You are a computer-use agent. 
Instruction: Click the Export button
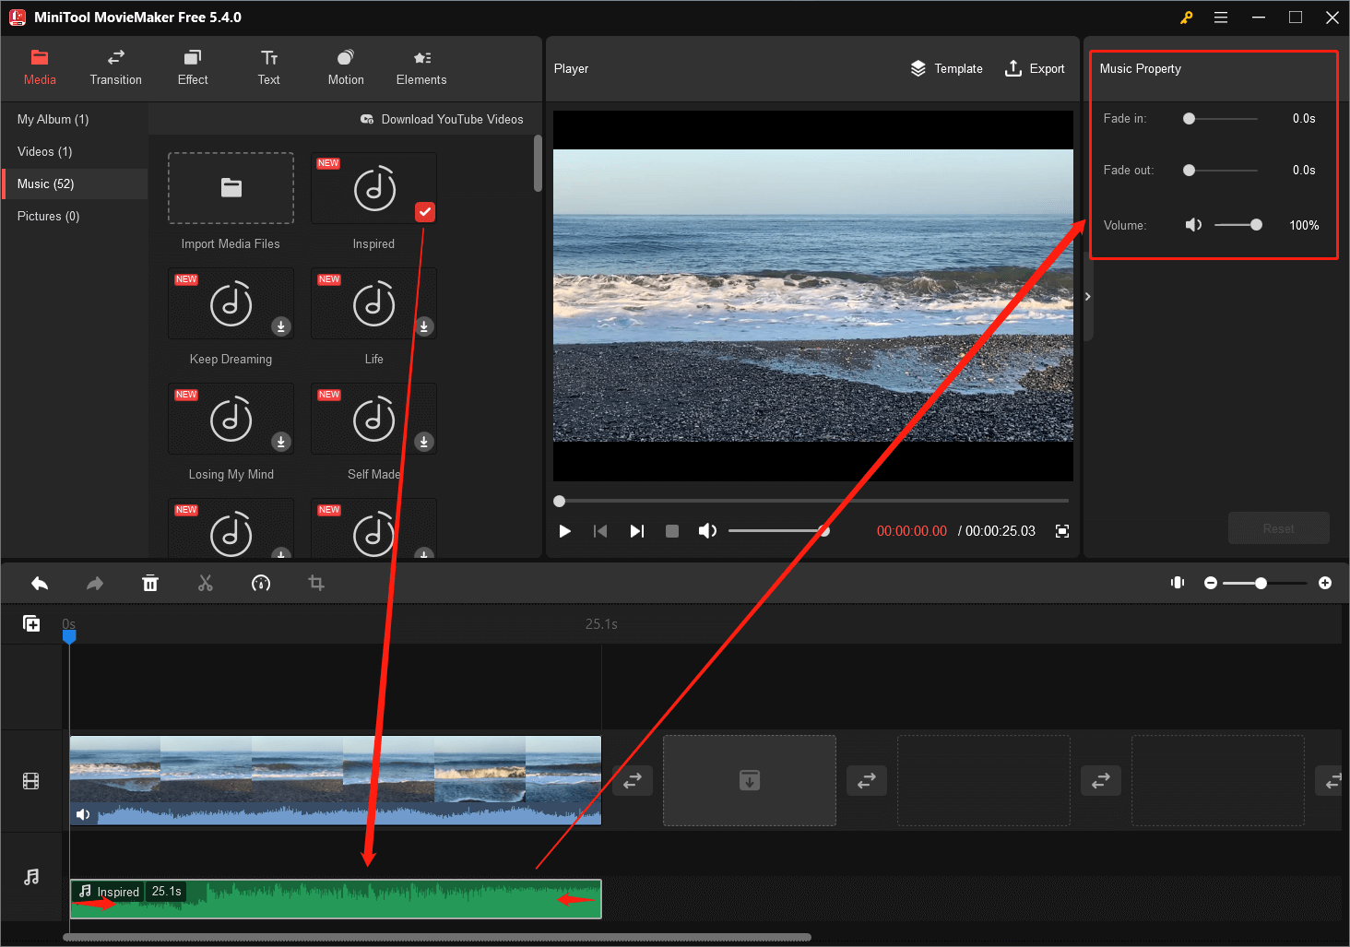pos(1034,68)
